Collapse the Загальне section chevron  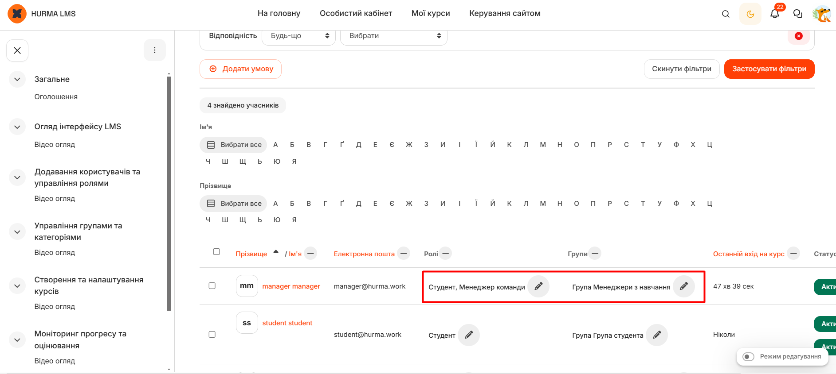pos(17,80)
